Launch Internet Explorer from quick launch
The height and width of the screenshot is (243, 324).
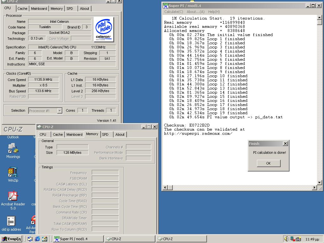pyautogui.click(x=37, y=239)
